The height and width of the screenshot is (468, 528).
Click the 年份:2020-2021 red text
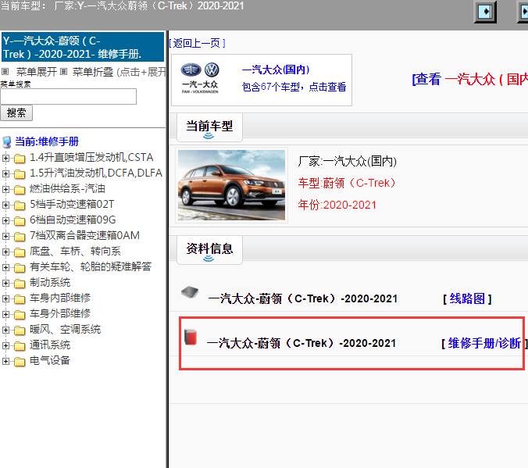pos(337,205)
